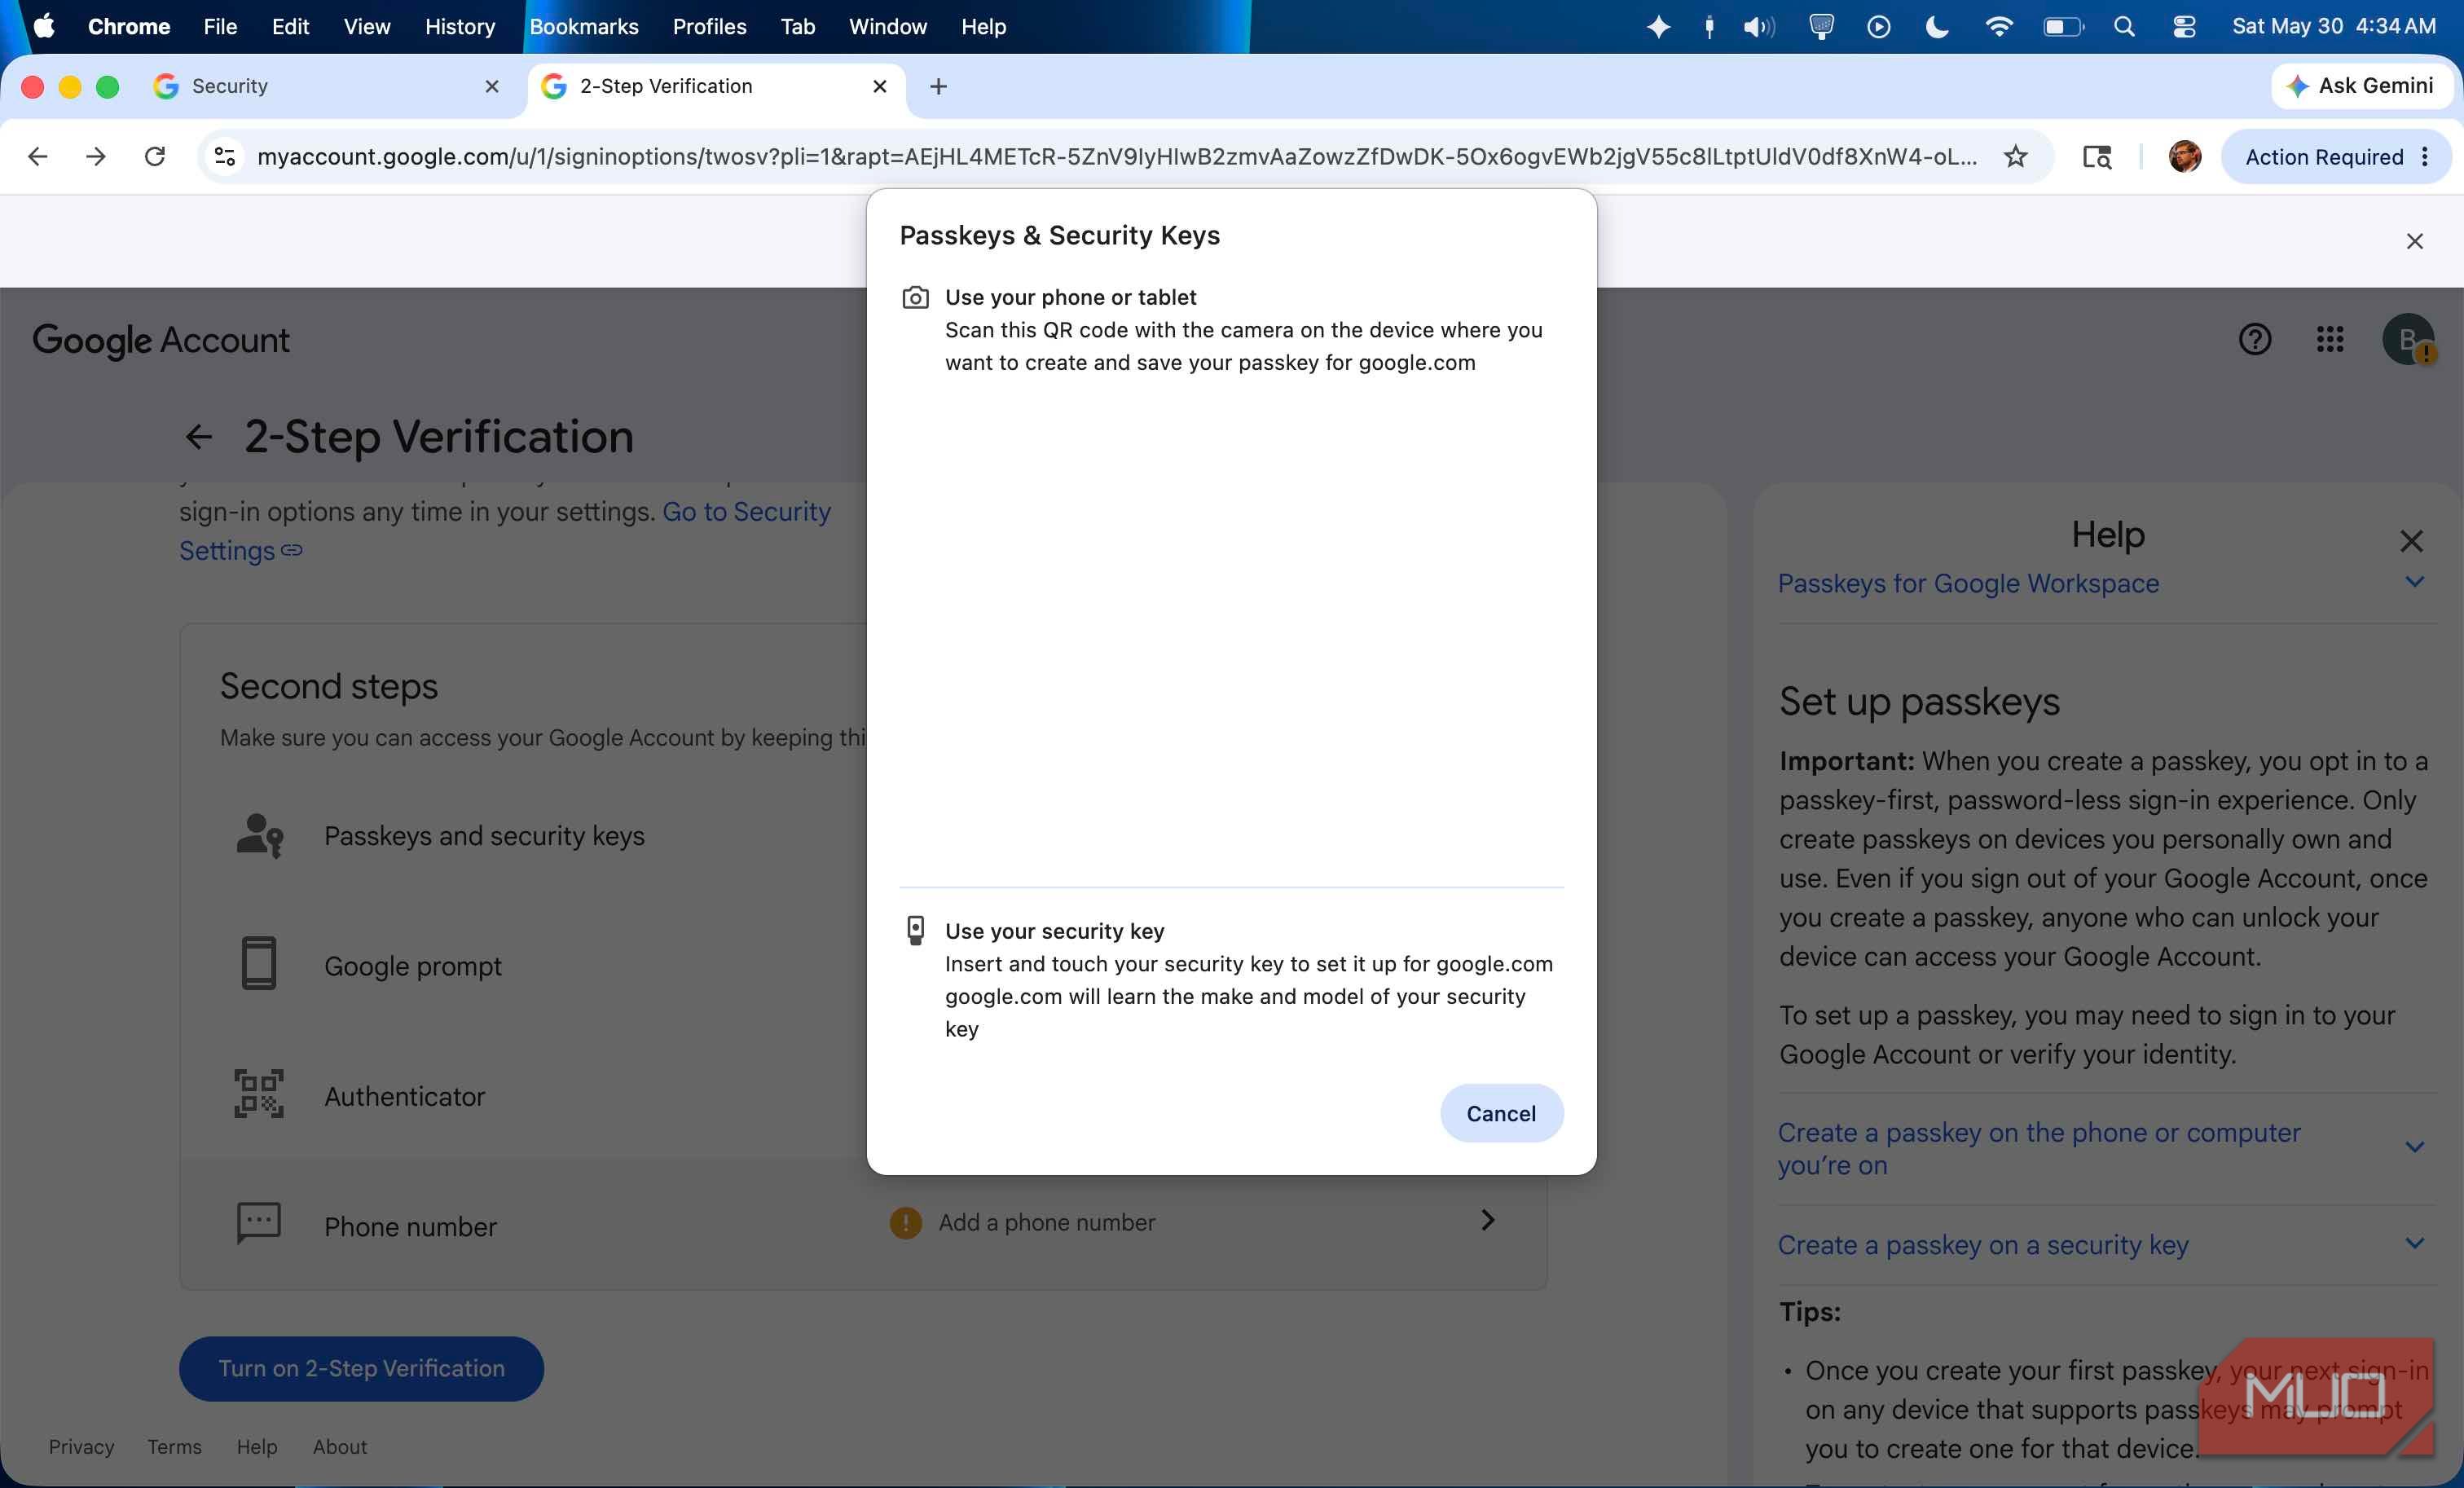The height and width of the screenshot is (1488, 2464).
Task: Open Spotlight search in the menu bar
Action: (2124, 27)
